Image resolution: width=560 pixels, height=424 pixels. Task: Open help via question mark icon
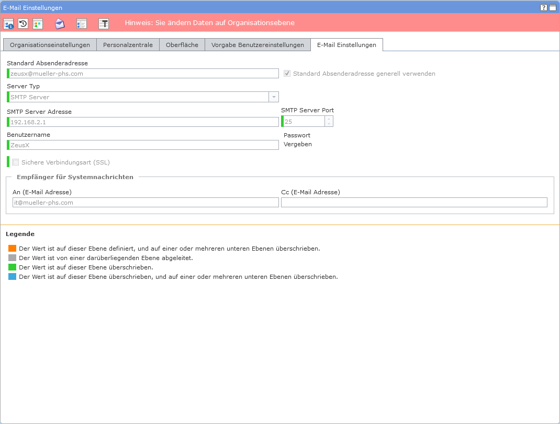(x=544, y=8)
